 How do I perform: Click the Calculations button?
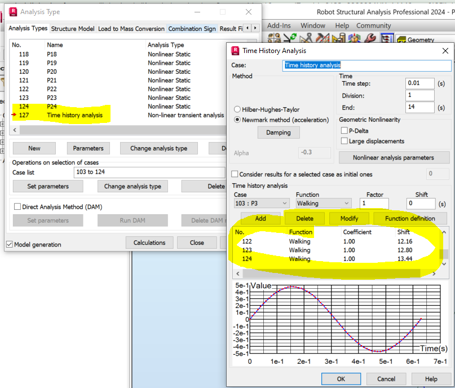[149, 243]
